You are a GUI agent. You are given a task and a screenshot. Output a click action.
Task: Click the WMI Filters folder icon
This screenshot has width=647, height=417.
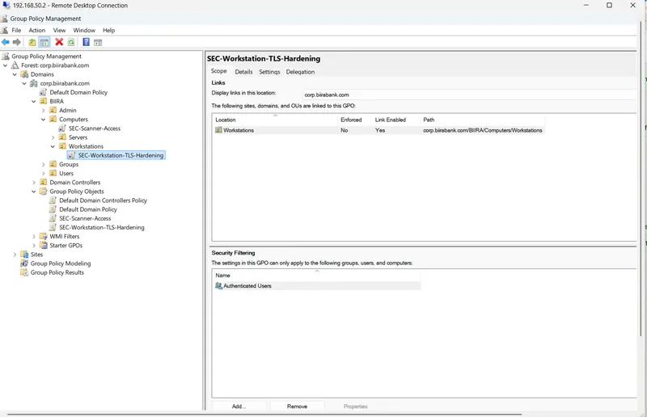tap(44, 236)
